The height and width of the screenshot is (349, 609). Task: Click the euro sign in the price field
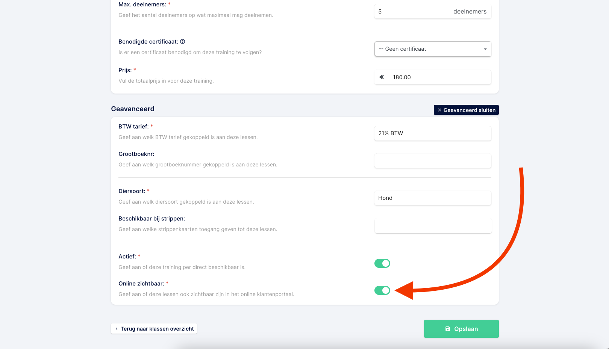pyautogui.click(x=382, y=77)
